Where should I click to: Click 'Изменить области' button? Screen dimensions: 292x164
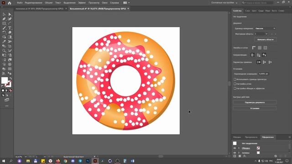pyautogui.click(x=266, y=40)
